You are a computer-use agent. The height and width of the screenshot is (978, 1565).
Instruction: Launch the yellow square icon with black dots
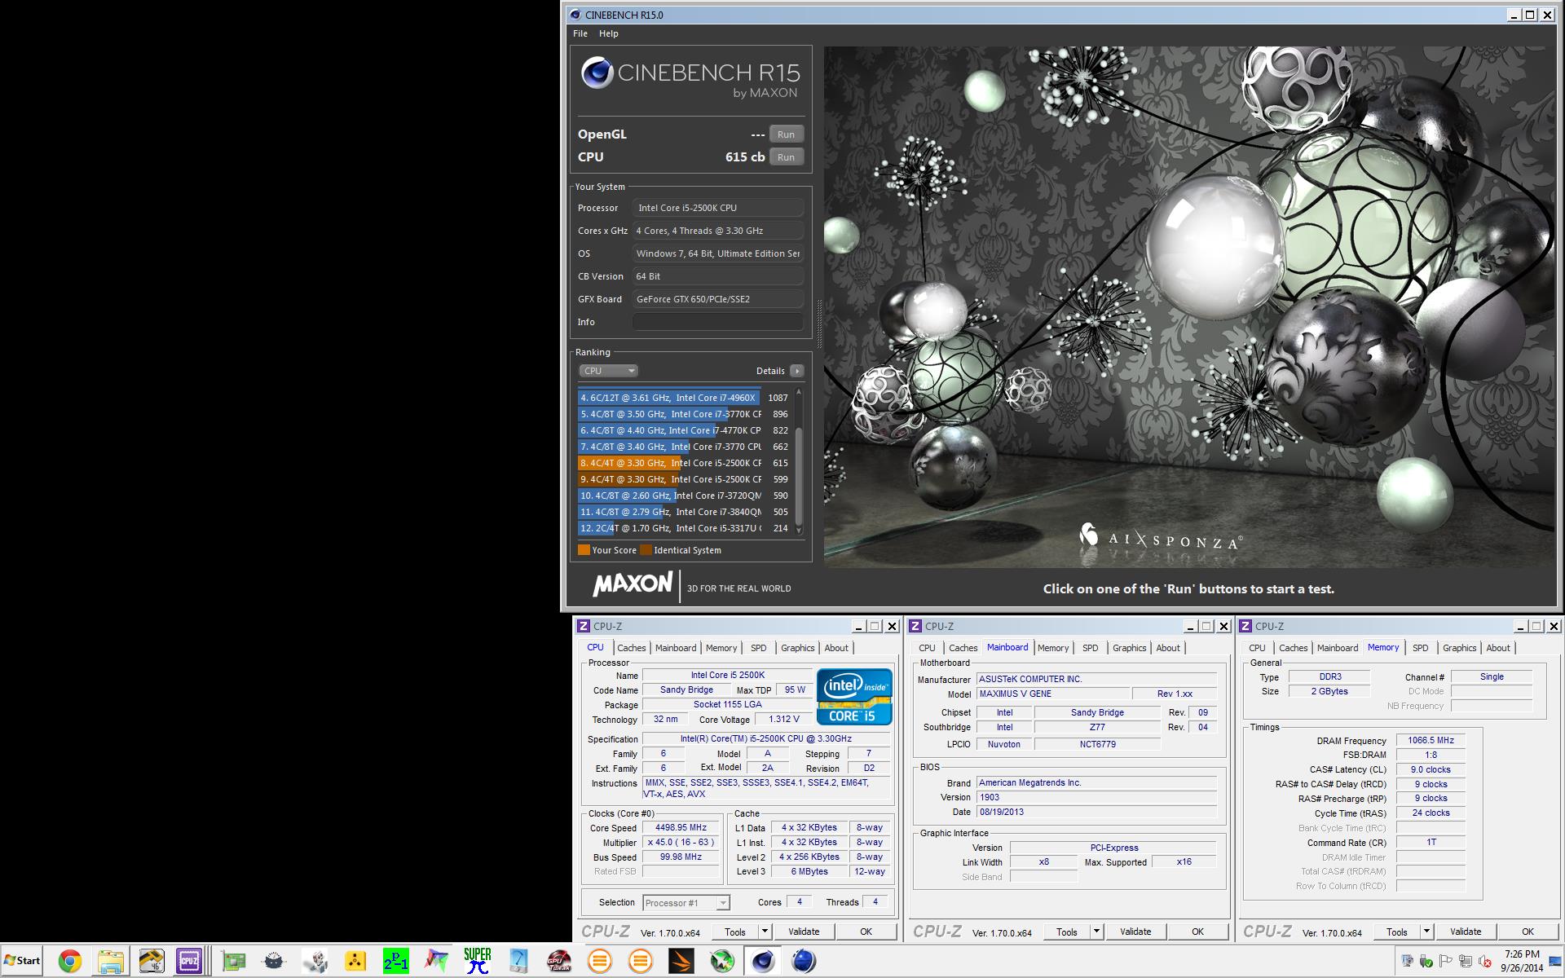point(355,962)
